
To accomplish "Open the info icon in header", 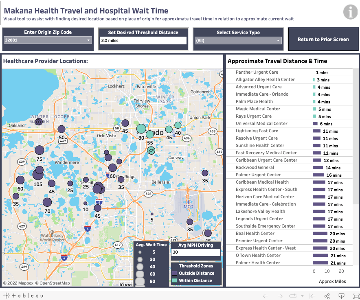I will click(x=350, y=12).
